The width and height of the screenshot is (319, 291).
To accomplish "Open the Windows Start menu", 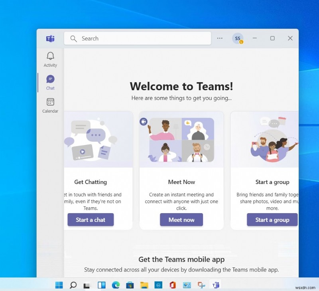I will pyautogui.click(x=59, y=285).
